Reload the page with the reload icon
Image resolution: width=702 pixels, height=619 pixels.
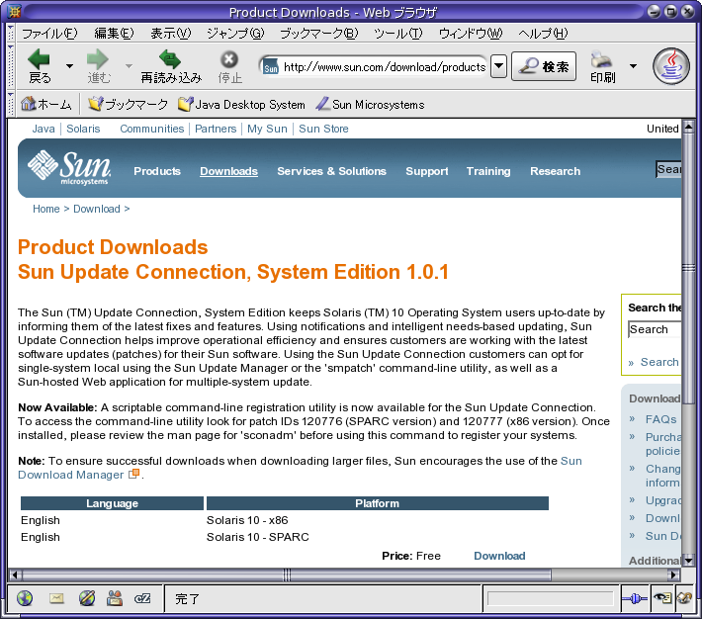(170, 58)
